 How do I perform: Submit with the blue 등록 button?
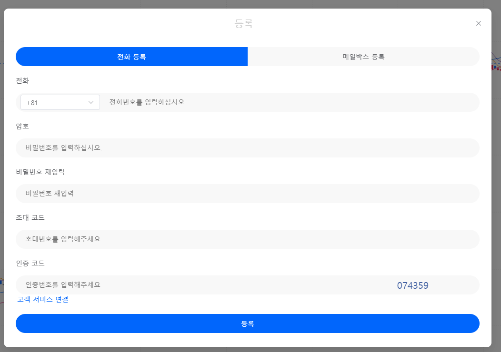[x=248, y=323]
